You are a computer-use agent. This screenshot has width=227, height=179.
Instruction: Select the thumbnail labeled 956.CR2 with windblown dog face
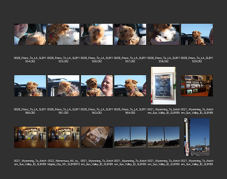(x=97, y=34)
